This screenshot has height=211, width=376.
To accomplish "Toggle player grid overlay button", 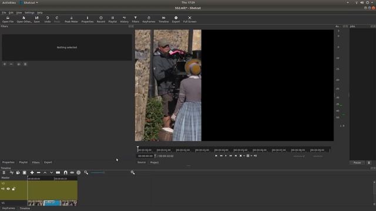I will pos(248,156).
